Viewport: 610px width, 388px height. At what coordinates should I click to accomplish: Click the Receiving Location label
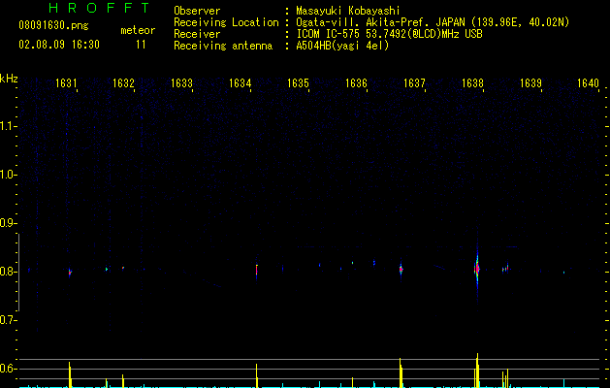[x=226, y=22]
